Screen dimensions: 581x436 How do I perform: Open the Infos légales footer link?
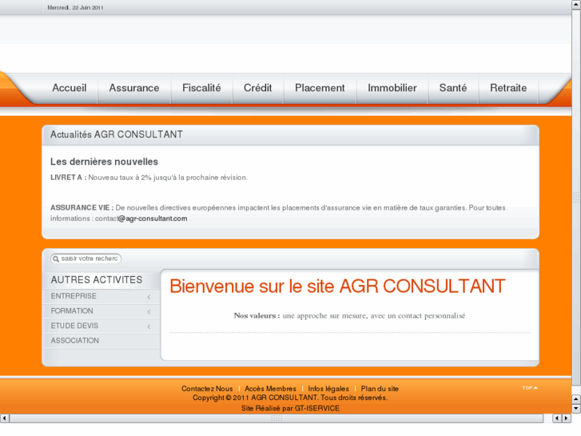click(328, 389)
